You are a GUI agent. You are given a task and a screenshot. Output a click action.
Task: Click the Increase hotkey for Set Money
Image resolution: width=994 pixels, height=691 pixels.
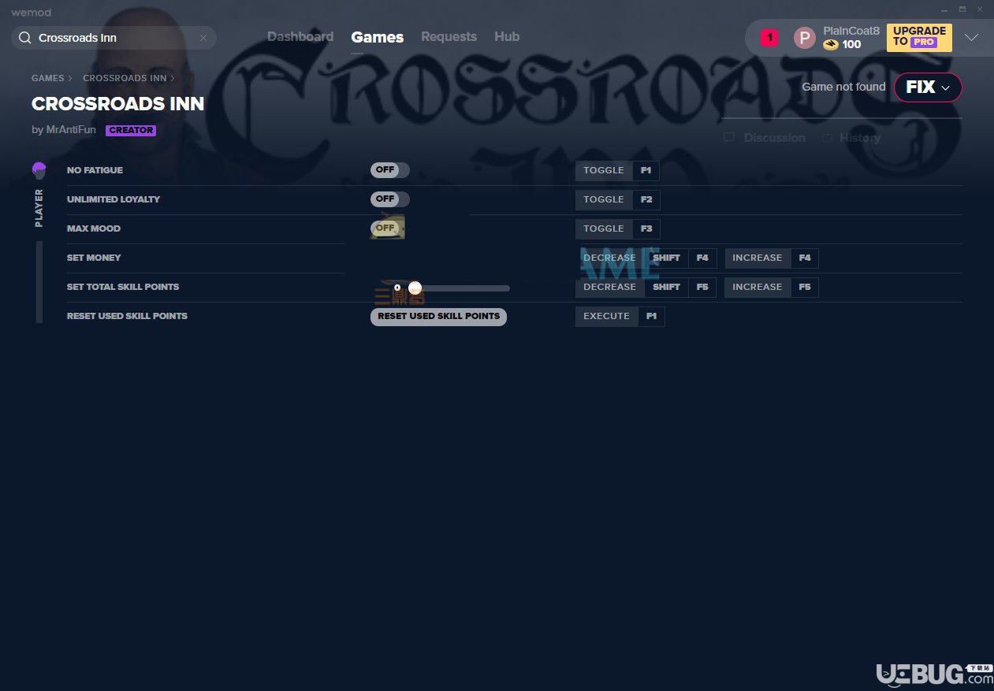[772, 258]
